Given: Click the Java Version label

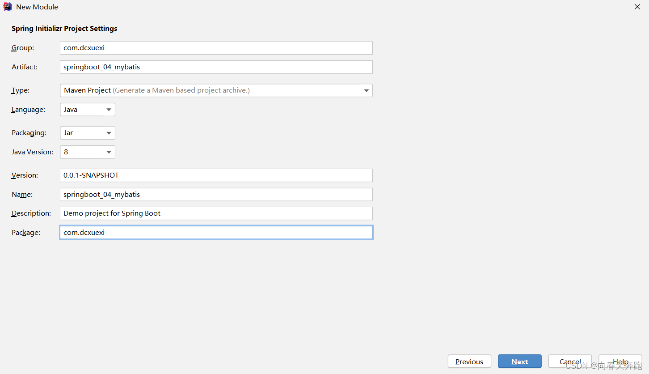Looking at the screenshot, I should point(32,152).
